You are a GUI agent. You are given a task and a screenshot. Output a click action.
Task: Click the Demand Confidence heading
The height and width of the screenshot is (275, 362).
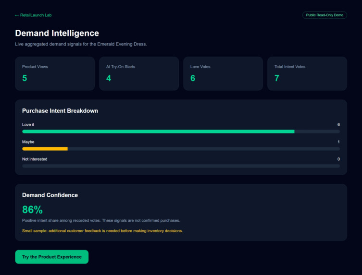[x=50, y=195]
